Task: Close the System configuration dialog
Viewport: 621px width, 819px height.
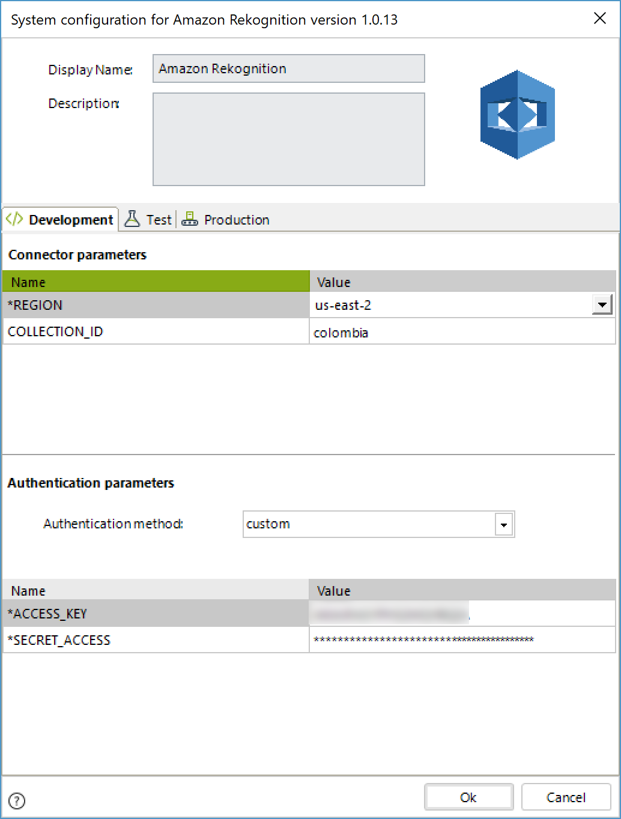Action: (599, 19)
